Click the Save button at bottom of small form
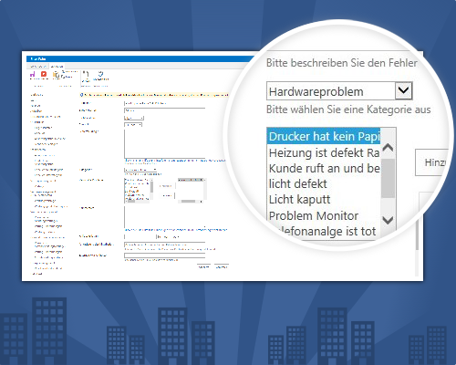Image resolution: width=456 pixels, height=365 pixels. (x=203, y=266)
